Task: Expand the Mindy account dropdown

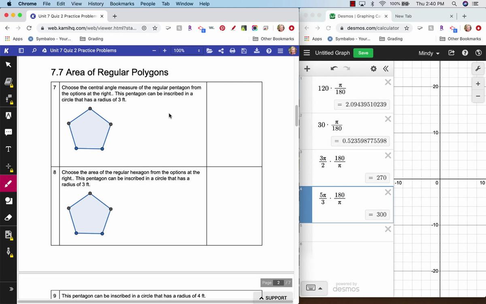Action: coord(429,53)
